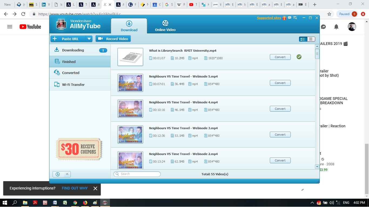Image resolution: width=369 pixels, height=207 pixels.
Task: Click the search field in AllMyTube
Action: (137, 174)
